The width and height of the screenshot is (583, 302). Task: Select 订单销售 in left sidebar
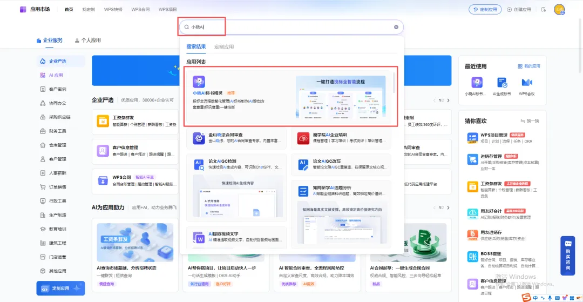click(60, 187)
